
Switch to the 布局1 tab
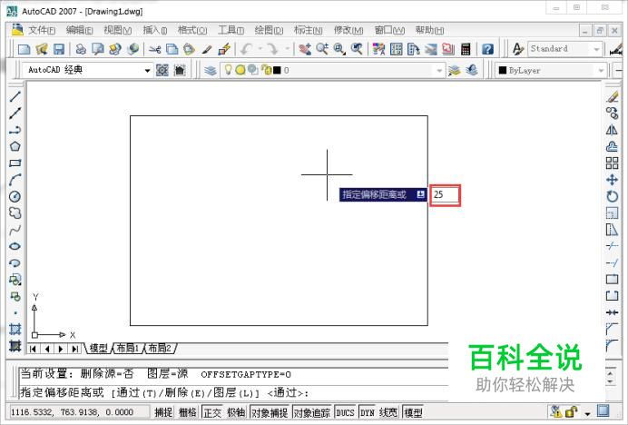tap(127, 348)
